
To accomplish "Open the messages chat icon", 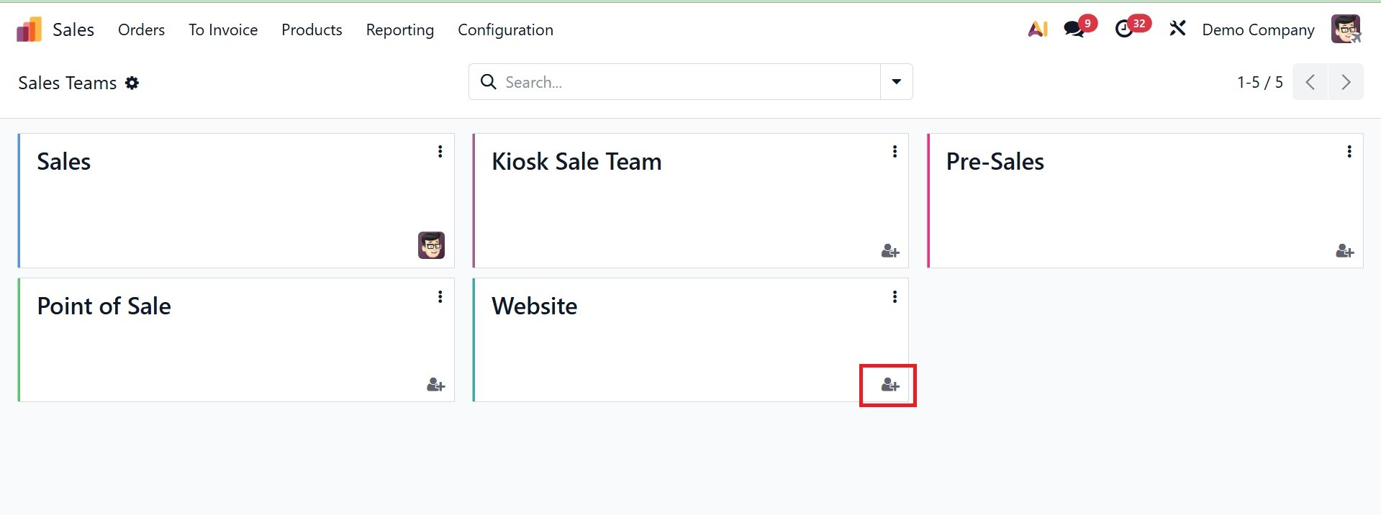I will coord(1074,29).
